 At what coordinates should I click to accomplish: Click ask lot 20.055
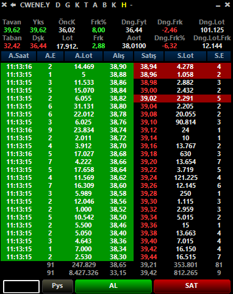186,114
